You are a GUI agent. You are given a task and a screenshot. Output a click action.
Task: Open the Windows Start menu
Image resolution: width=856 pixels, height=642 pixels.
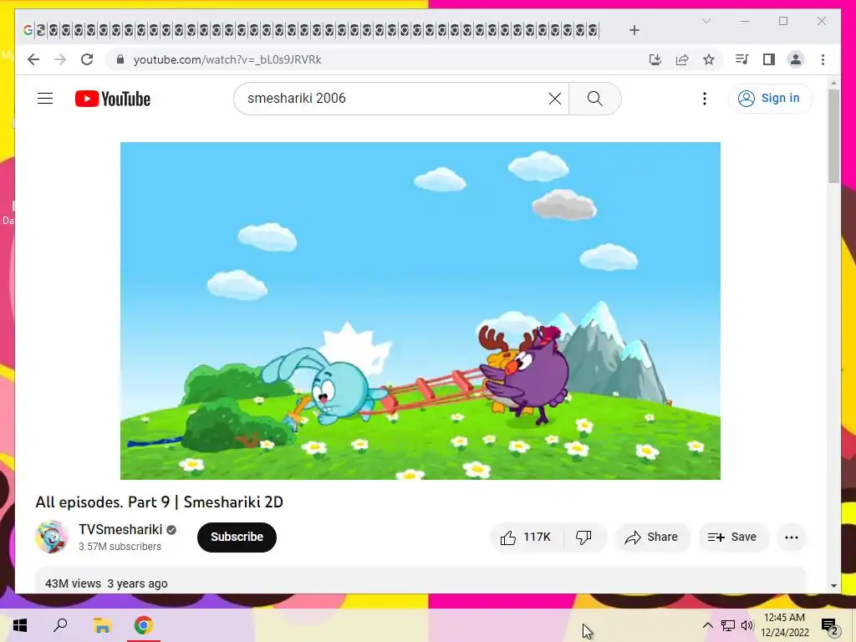point(20,625)
